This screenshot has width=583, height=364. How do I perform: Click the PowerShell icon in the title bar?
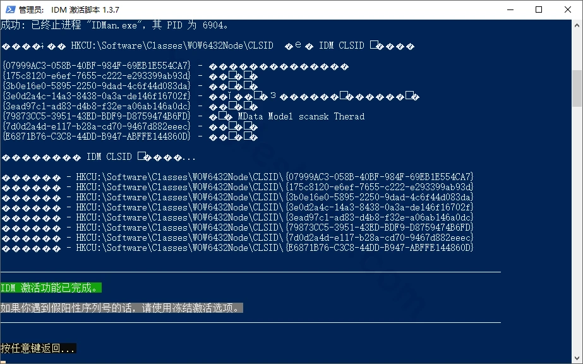[x=10, y=9]
